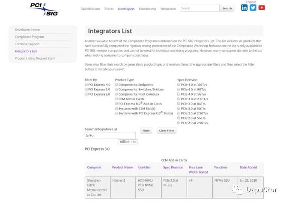Open the Developers menu
Viewport: 286px width, 203px height.
coord(126,9)
